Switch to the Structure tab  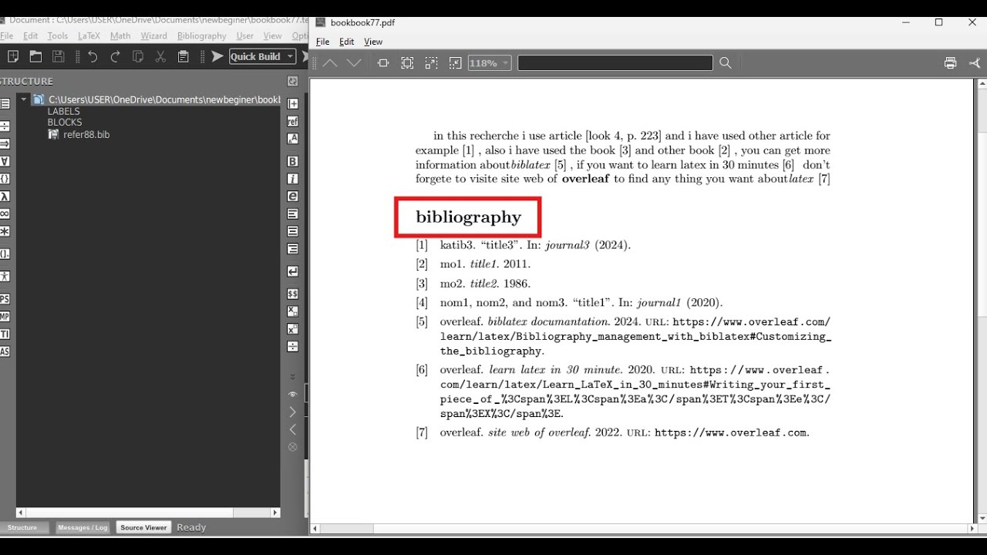[25, 527]
